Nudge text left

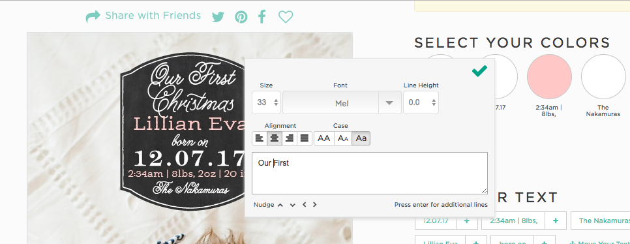(304, 205)
